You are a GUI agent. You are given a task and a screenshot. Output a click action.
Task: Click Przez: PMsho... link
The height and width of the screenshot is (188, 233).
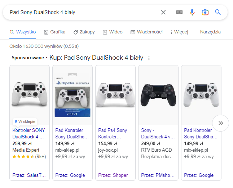(158, 175)
